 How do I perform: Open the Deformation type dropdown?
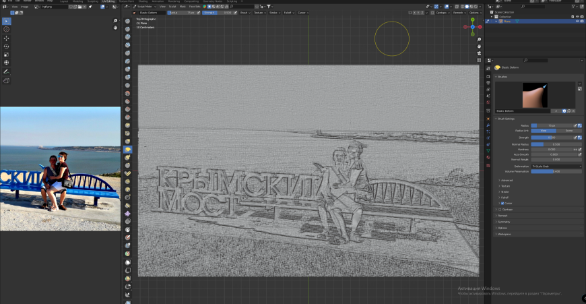[556, 166]
